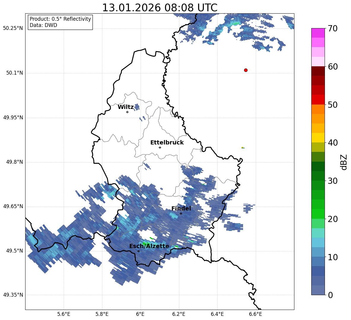Screen dimensions: 351x320
Task: Click the magenta top colorbar segment
Action: point(318,33)
